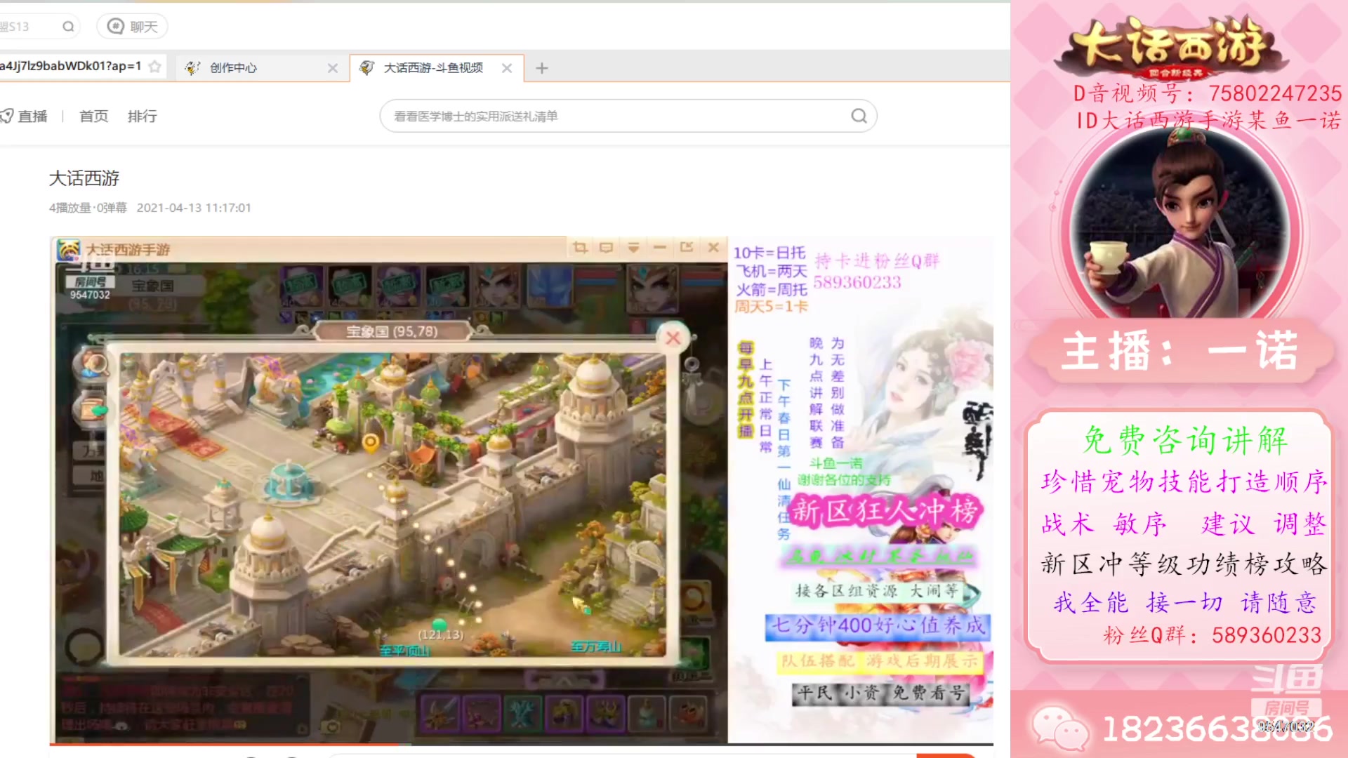Close the 宝象国 map popup with red X
Viewport: 1348px width, 758px height.
pyautogui.click(x=673, y=338)
